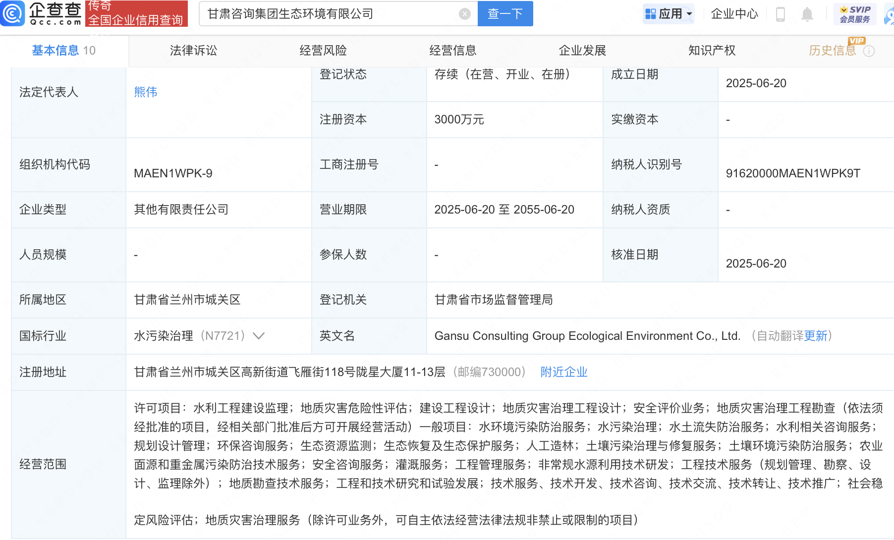Click the 查一下 search button

tap(505, 13)
